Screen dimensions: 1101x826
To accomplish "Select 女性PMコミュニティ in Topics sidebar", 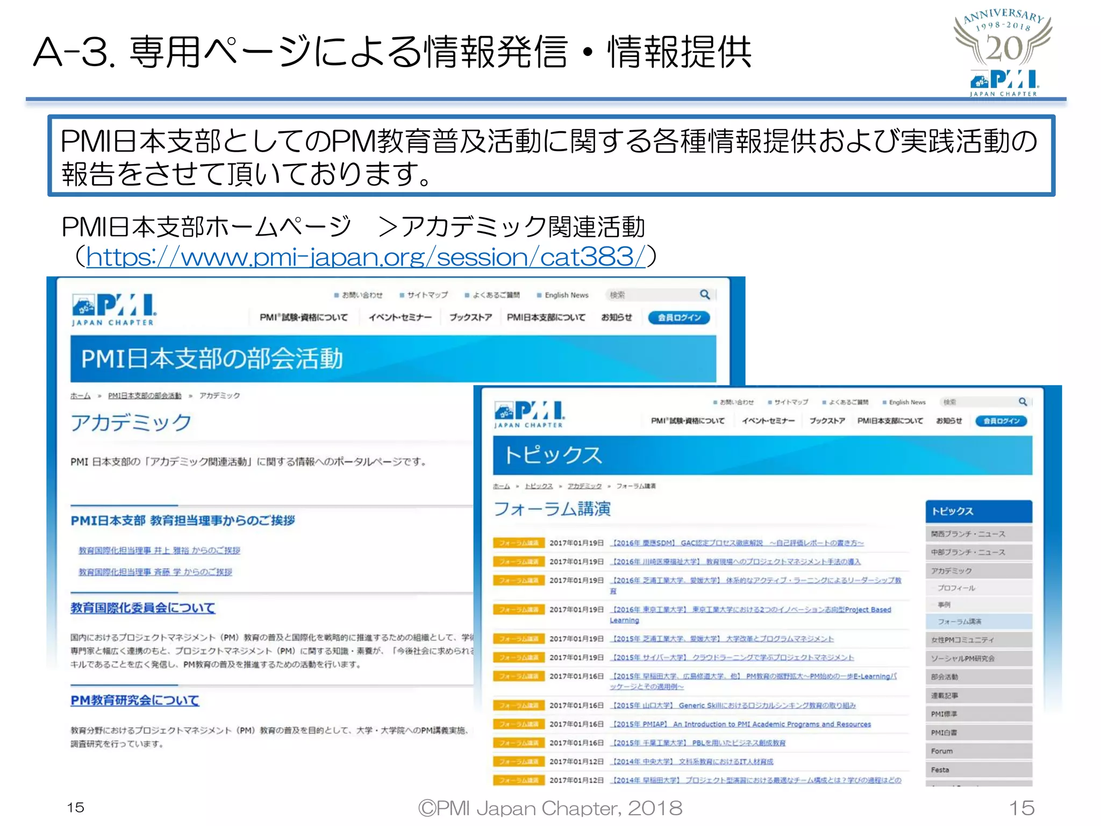I will point(978,640).
